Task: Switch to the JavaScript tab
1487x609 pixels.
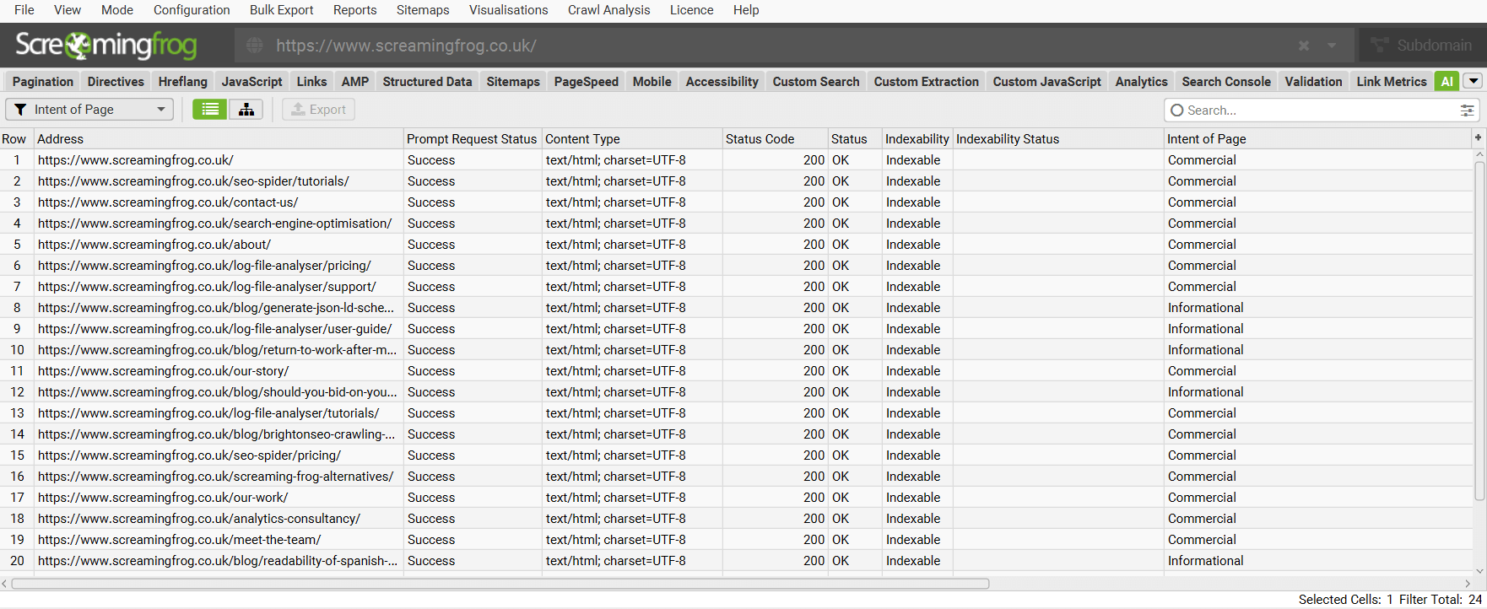Action: [x=251, y=82]
